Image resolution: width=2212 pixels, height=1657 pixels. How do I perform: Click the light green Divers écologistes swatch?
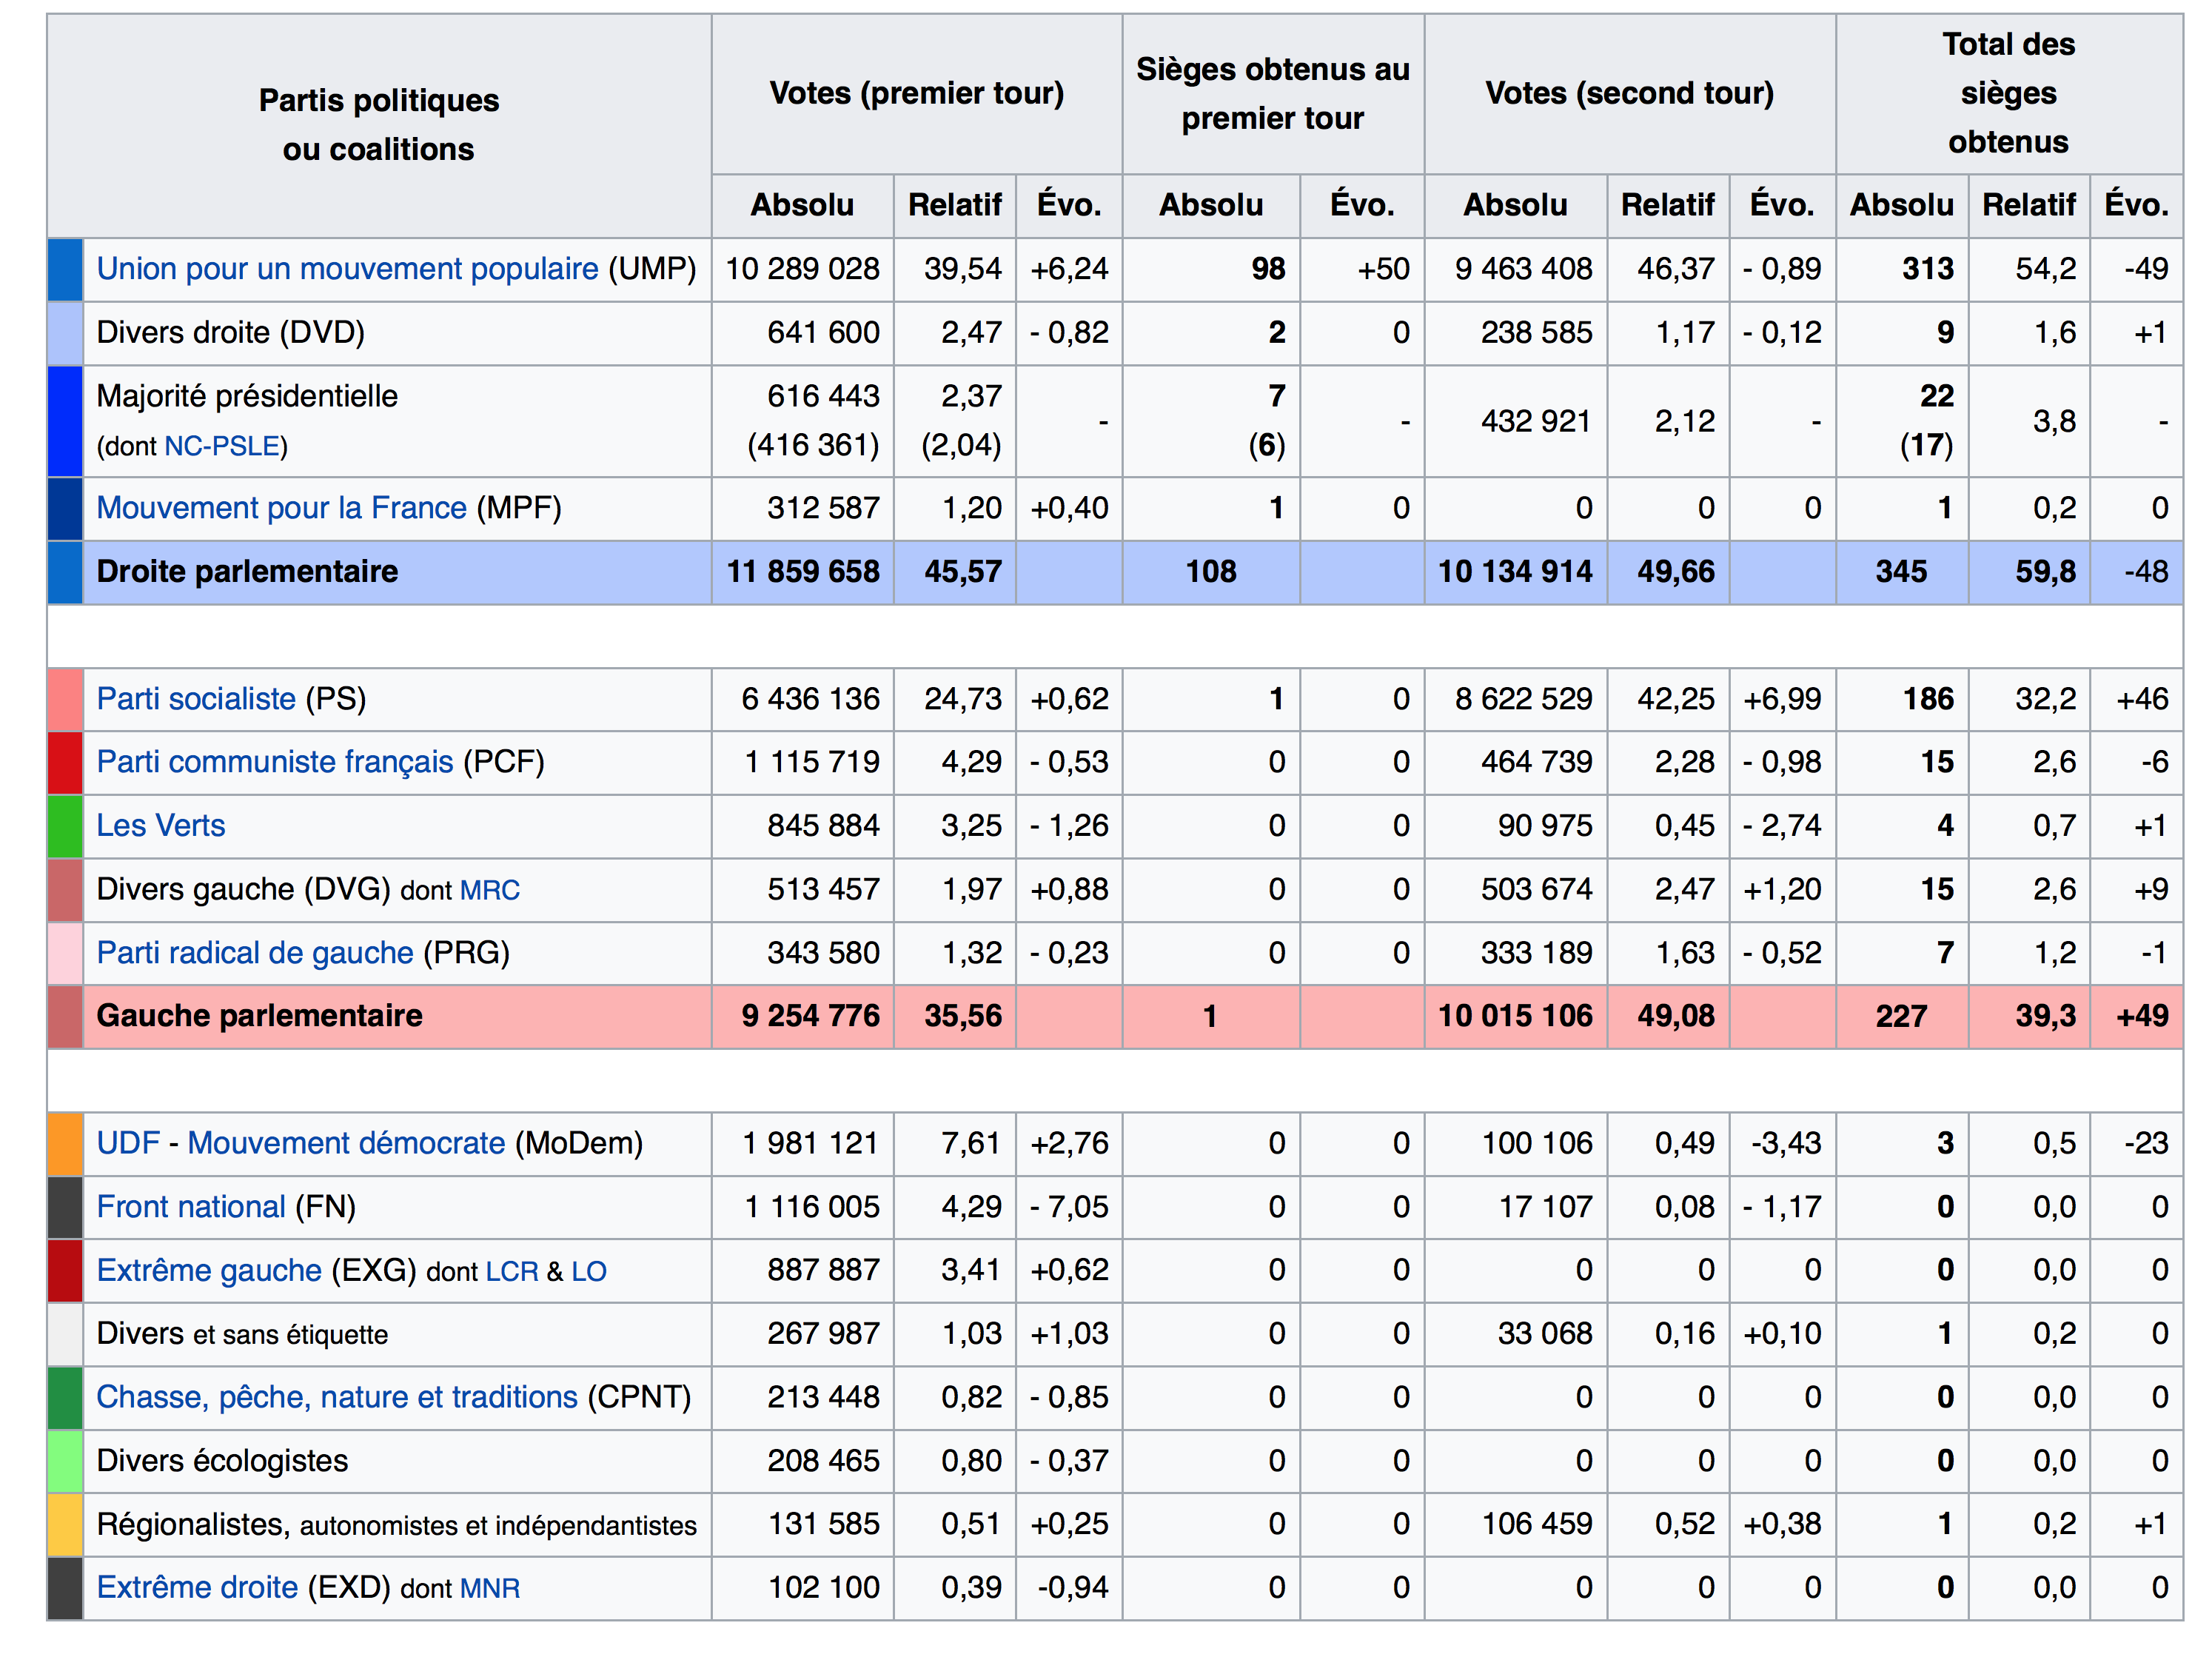click(65, 1461)
